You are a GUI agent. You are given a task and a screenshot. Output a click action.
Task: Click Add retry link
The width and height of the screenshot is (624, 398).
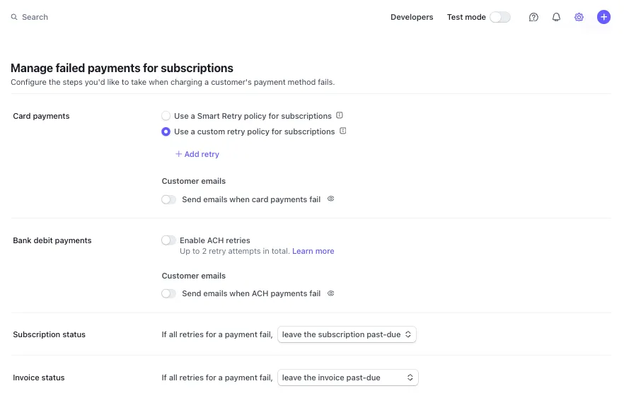197,154
